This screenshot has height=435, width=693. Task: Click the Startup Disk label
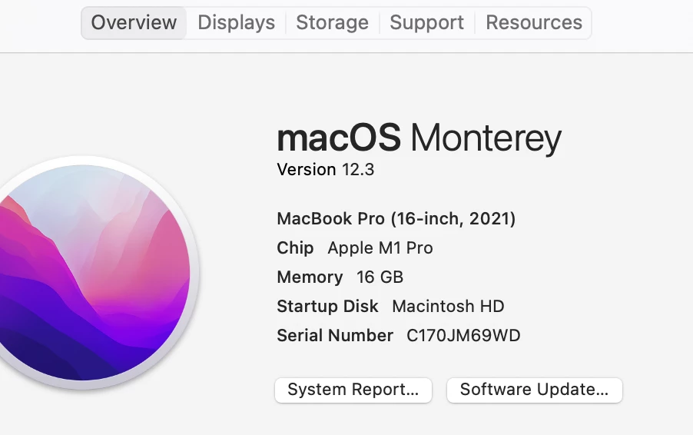(327, 307)
